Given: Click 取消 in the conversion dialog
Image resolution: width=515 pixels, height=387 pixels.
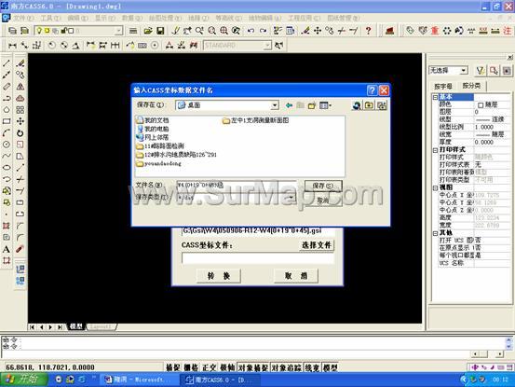Looking at the screenshot, I should 296,276.
